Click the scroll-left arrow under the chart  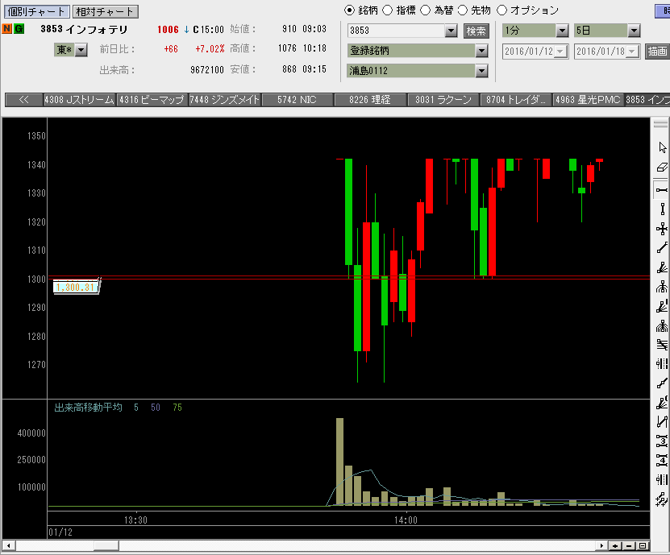(8, 545)
